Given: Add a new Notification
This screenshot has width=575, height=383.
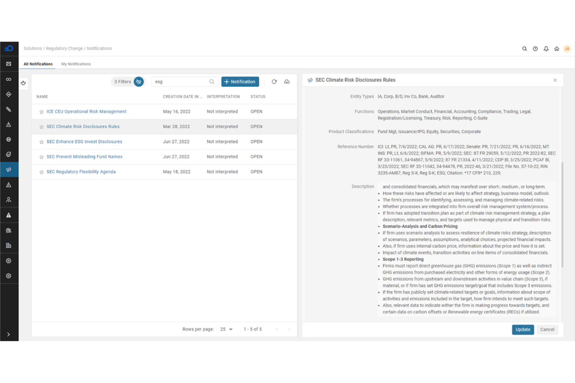Looking at the screenshot, I should tap(240, 81).
